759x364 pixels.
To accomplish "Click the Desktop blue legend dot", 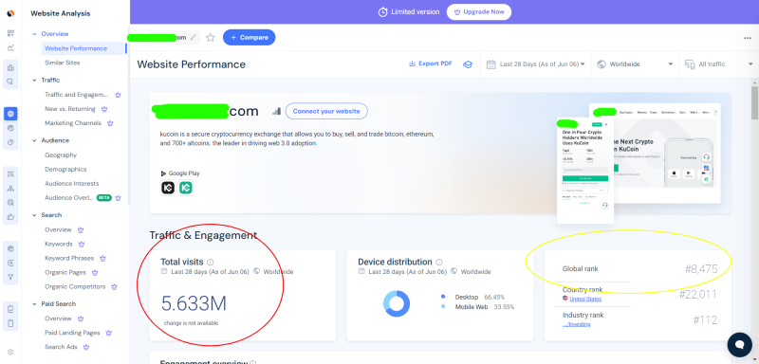I will tap(443, 297).
